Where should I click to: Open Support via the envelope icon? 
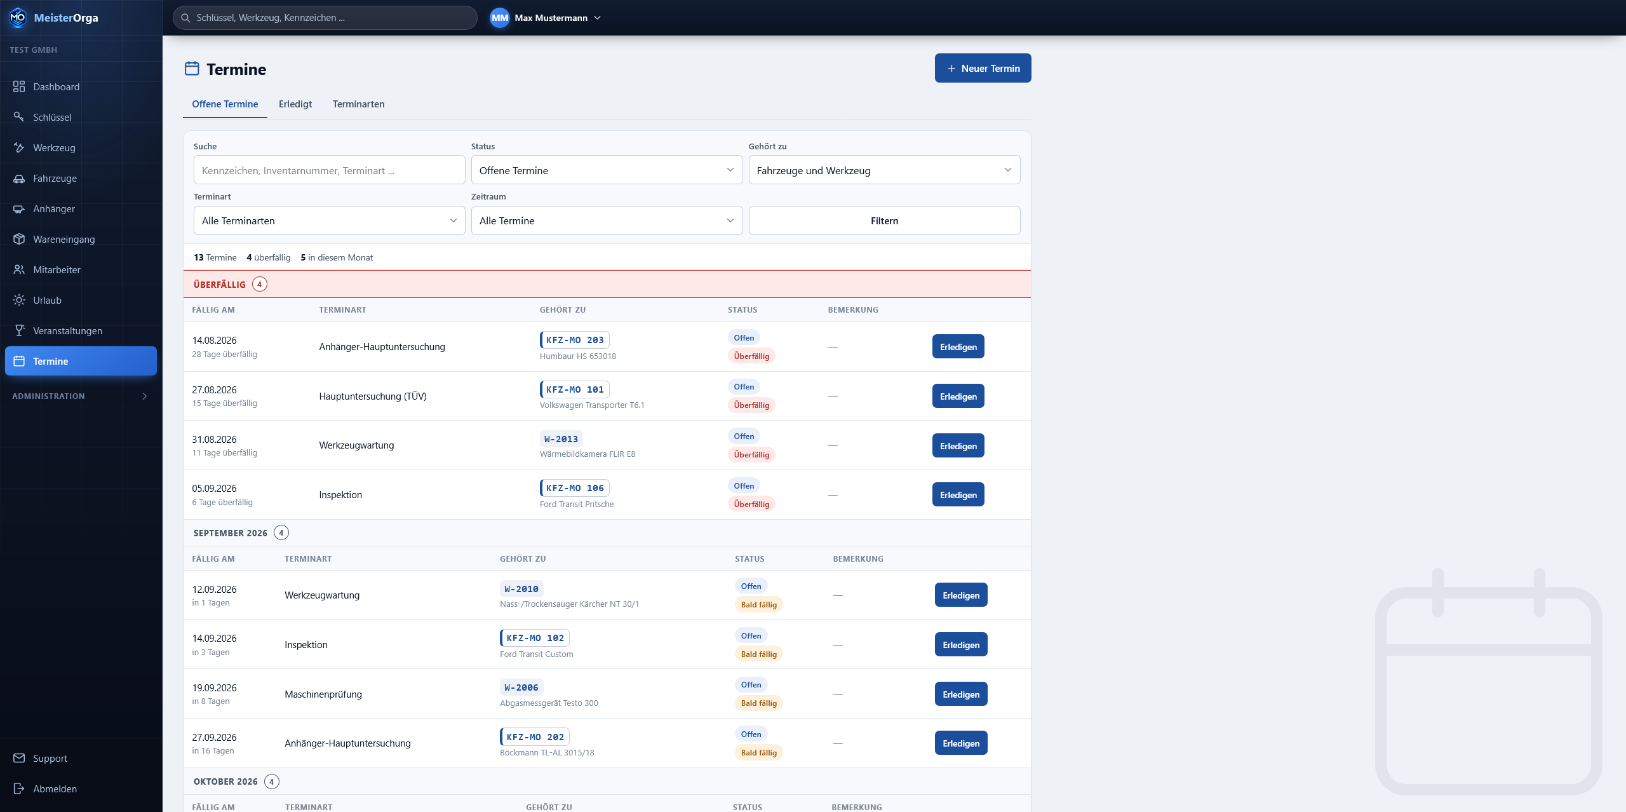coord(19,758)
